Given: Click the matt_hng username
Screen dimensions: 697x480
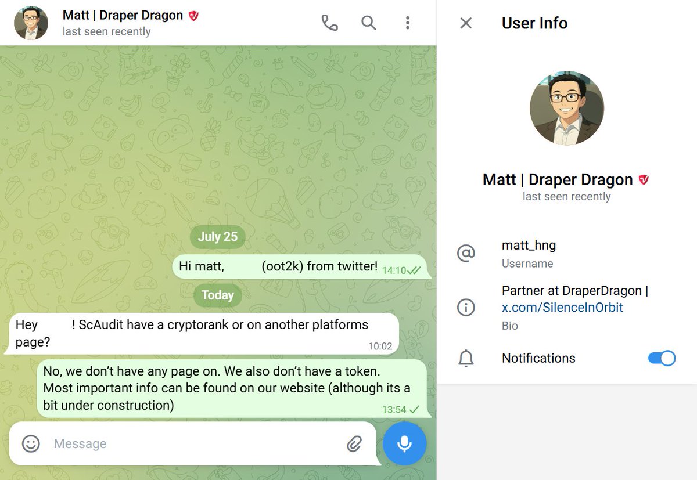Looking at the screenshot, I should pyautogui.click(x=529, y=246).
